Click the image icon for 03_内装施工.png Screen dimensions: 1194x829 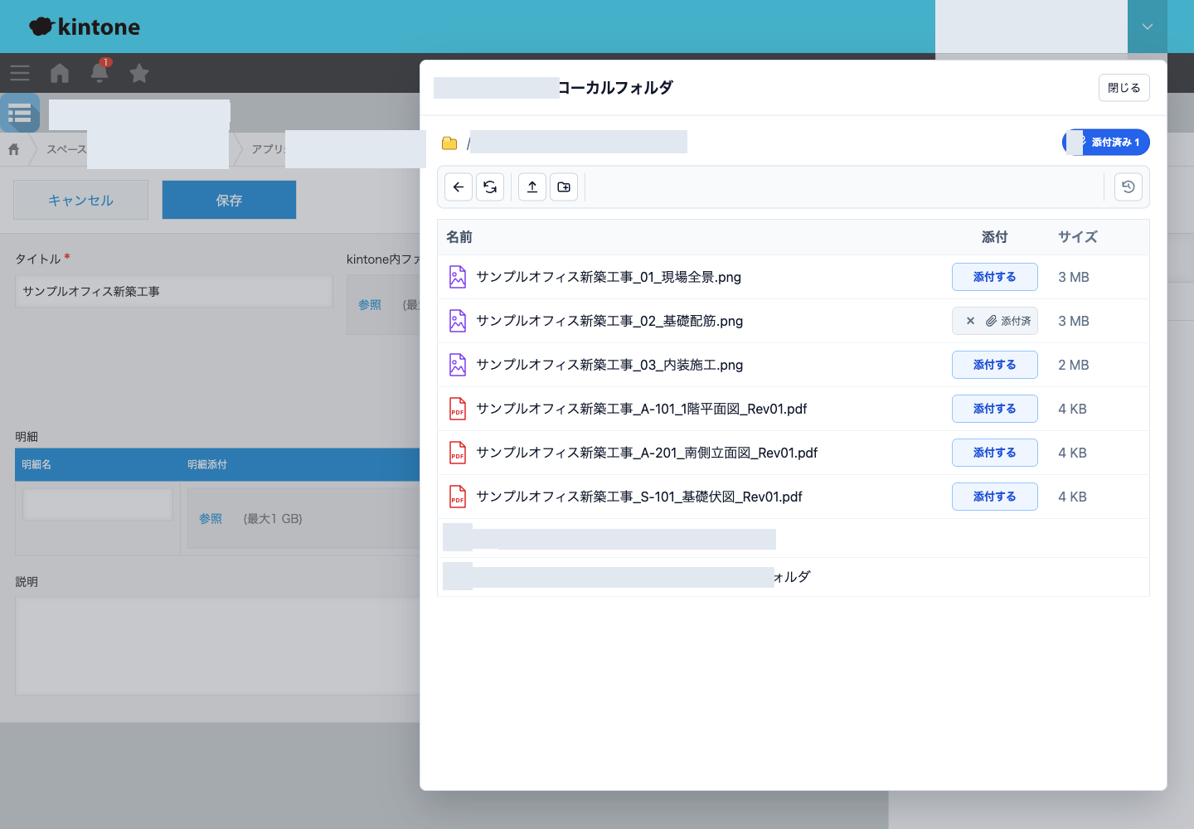[x=458, y=365]
